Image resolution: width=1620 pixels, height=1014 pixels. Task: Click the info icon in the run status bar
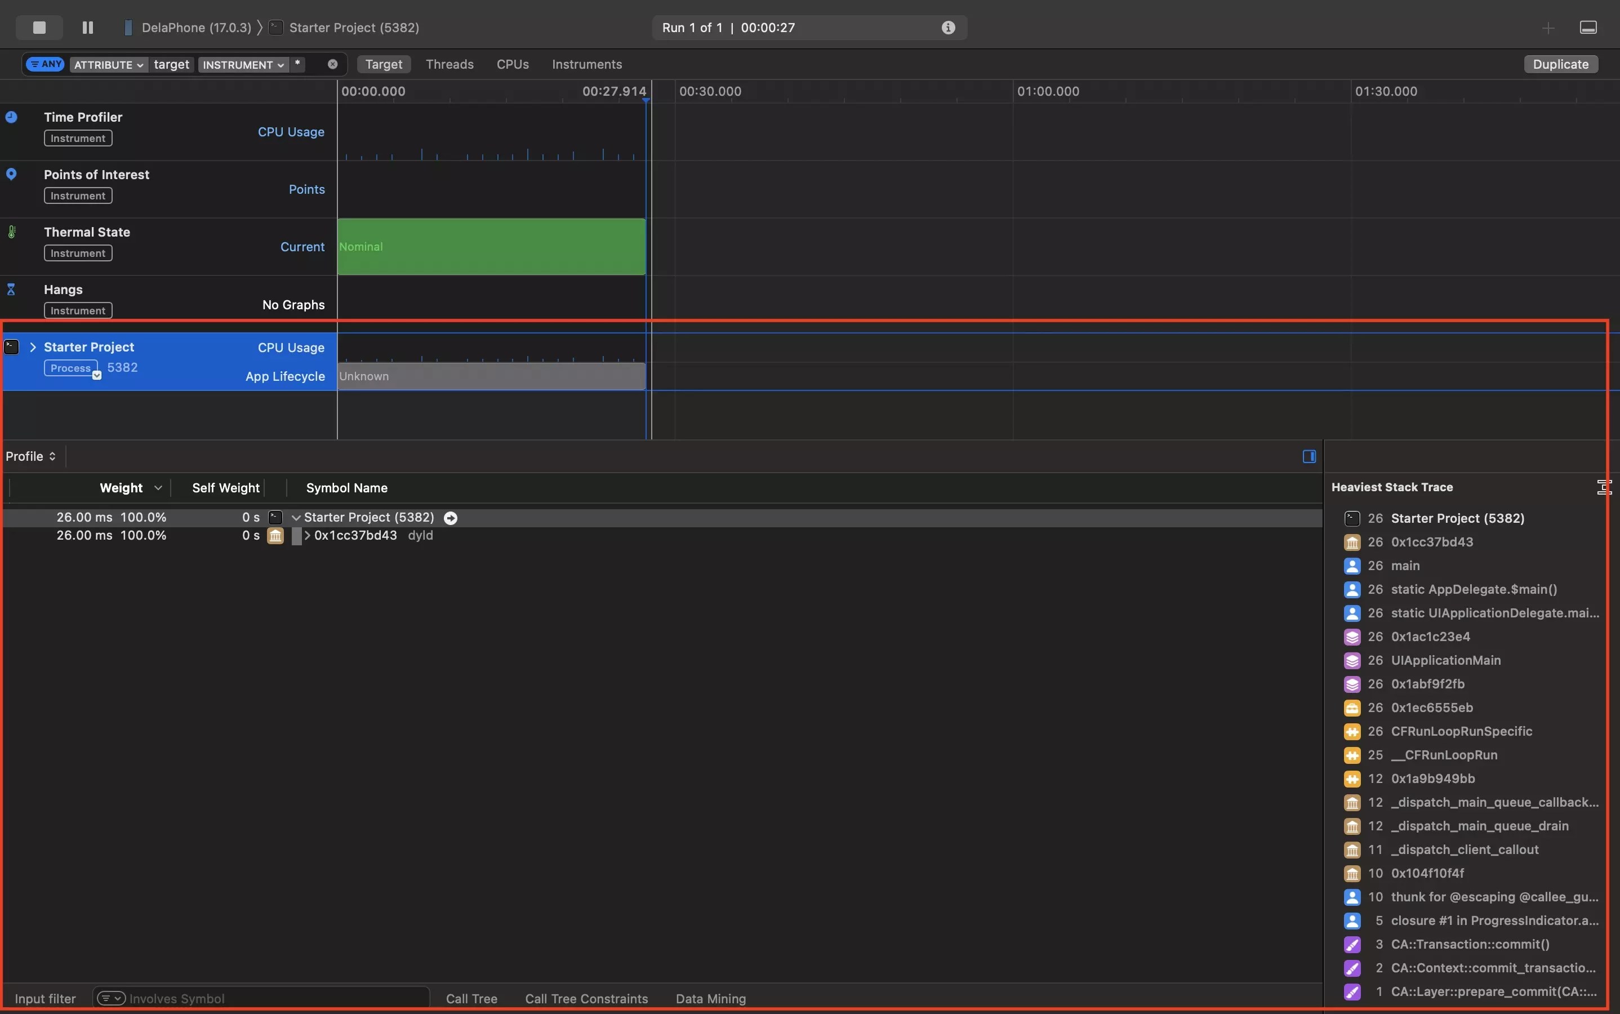click(947, 28)
